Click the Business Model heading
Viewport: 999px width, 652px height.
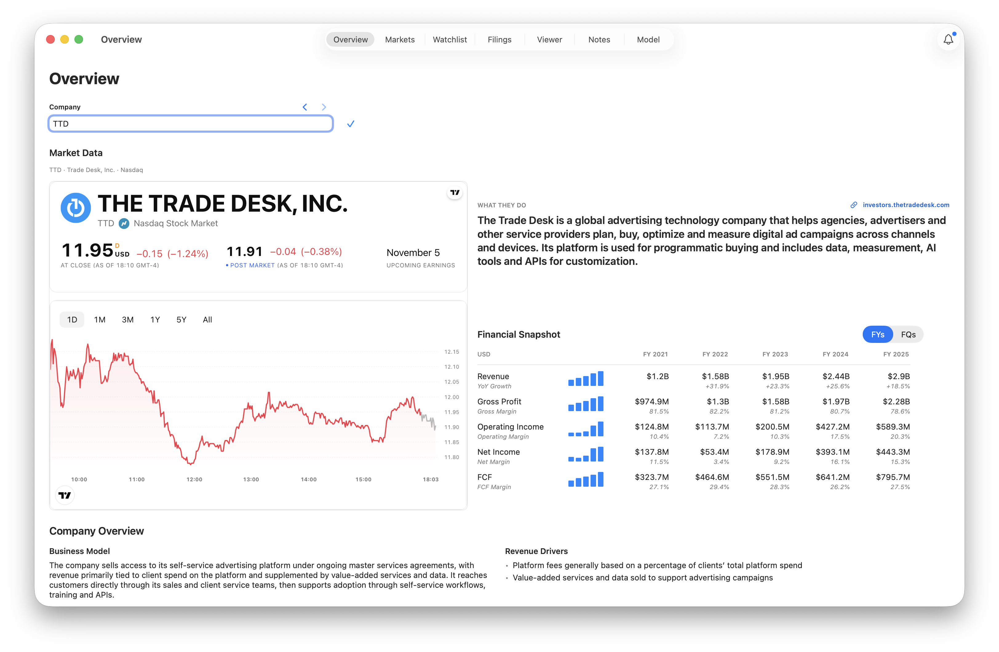coord(79,551)
